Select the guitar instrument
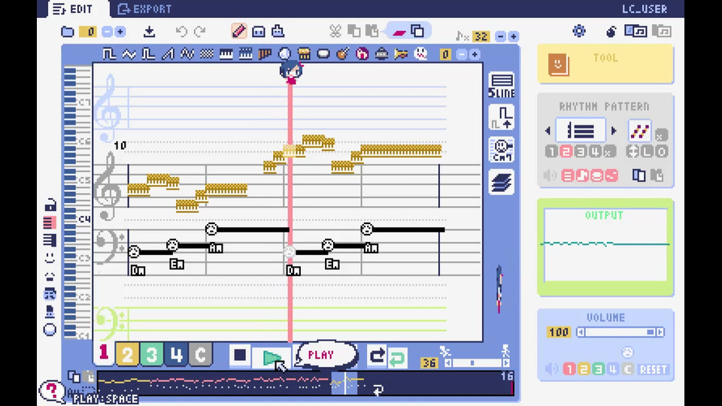Screen dimensions: 722x406 click(x=343, y=54)
